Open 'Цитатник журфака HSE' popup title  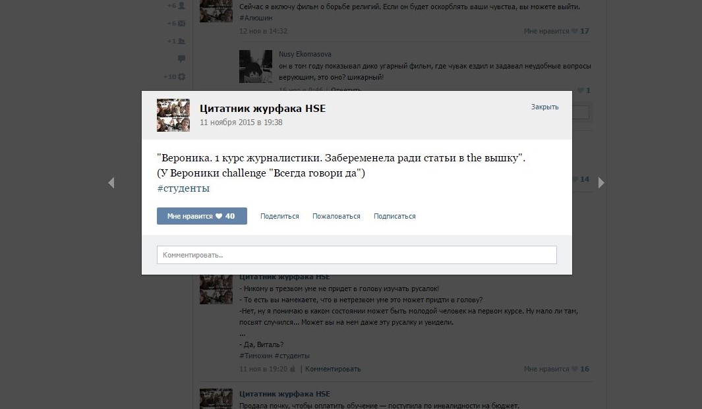click(263, 108)
